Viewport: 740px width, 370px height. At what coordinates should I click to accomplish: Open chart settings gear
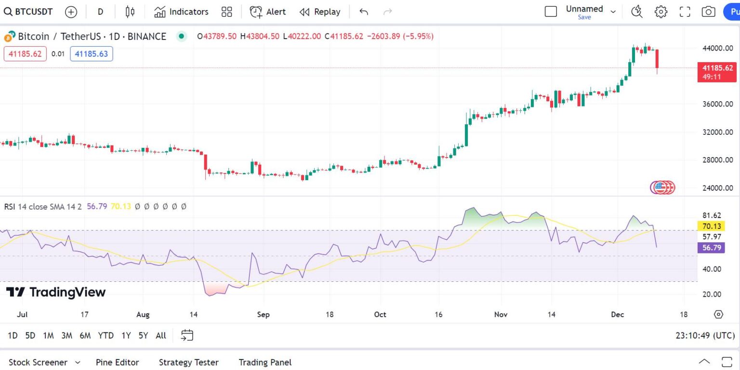[x=661, y=12]
